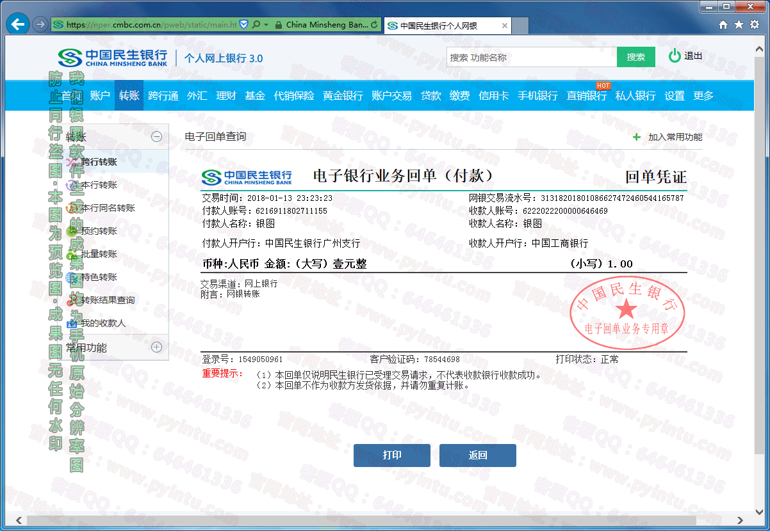Open the 基金 menu
Viewport: 770px width, 531px height.
point(255,95)
